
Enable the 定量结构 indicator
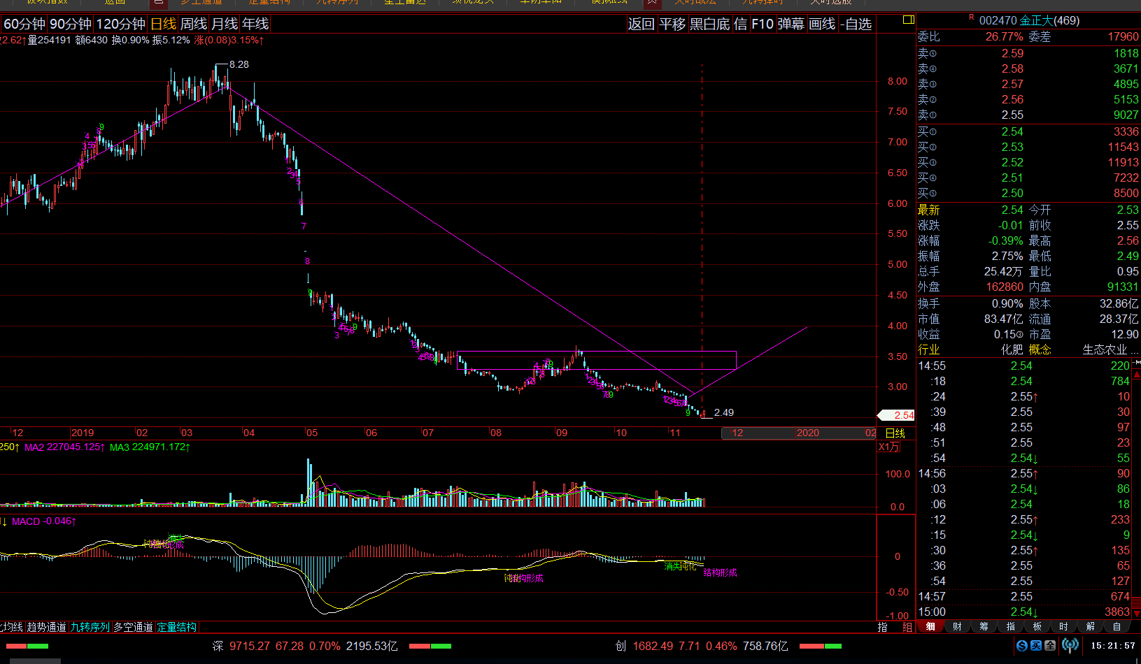[177, 627]
